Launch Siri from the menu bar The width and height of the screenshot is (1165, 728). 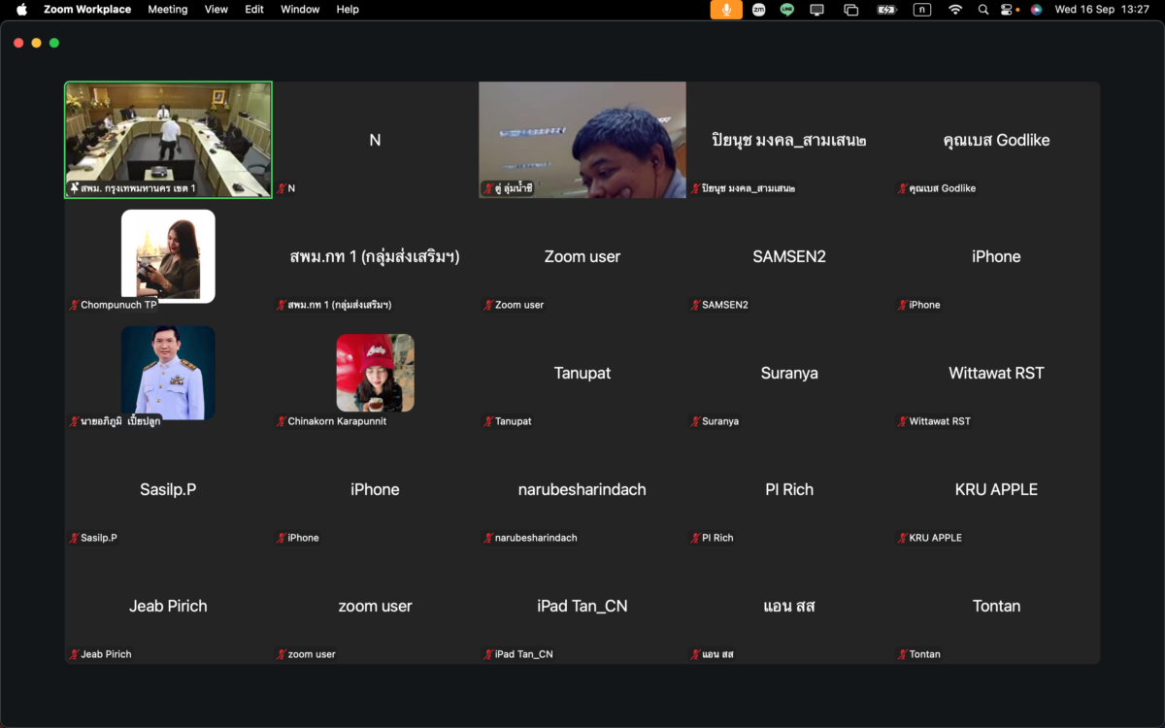(x=1037, y=10)
